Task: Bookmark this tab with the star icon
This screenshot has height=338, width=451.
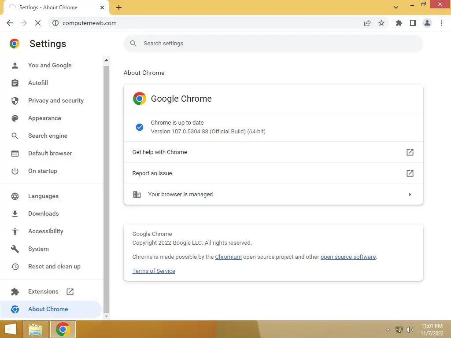Action: point(381,23)
